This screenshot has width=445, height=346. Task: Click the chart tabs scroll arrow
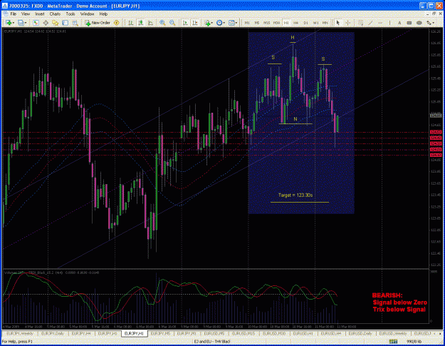[440, 333]
